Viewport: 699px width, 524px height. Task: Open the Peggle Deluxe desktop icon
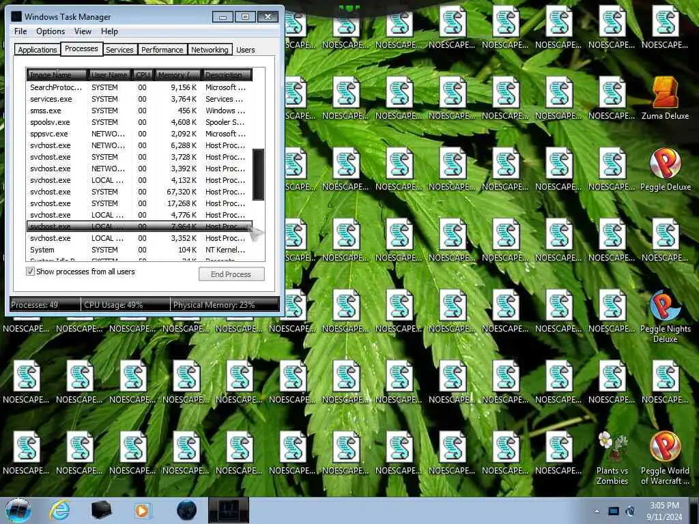coord(665,169)
